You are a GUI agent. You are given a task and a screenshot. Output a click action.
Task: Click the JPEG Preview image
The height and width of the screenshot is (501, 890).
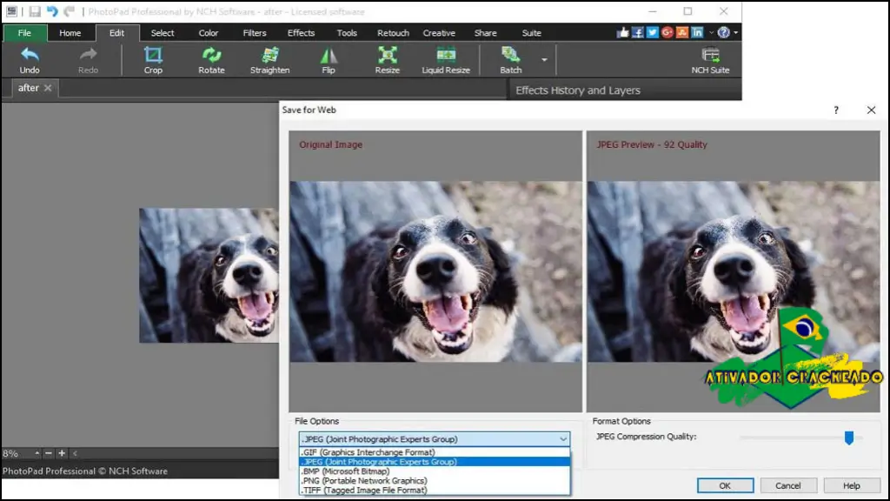(734, 271)
